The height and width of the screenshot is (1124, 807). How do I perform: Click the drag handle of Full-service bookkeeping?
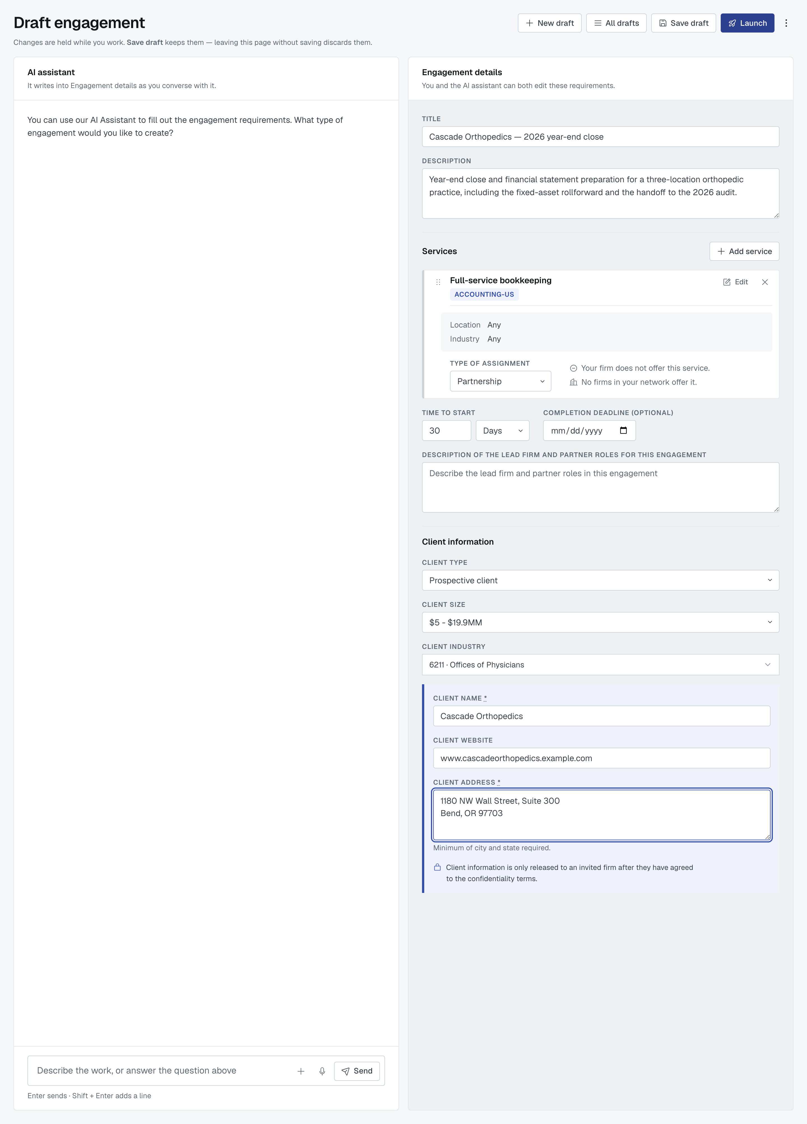point(438,282)
